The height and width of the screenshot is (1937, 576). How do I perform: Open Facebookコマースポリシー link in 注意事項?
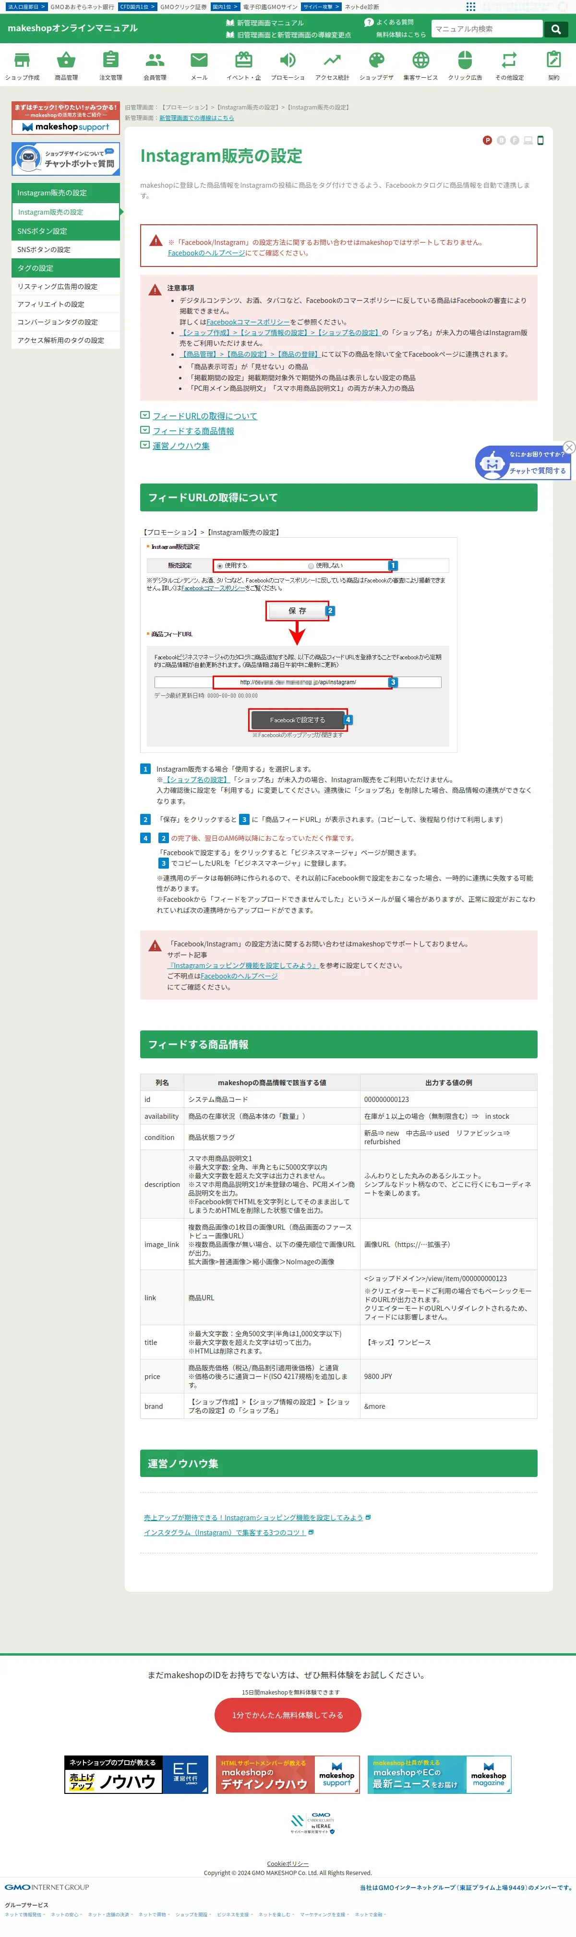(x=248, y=322)
